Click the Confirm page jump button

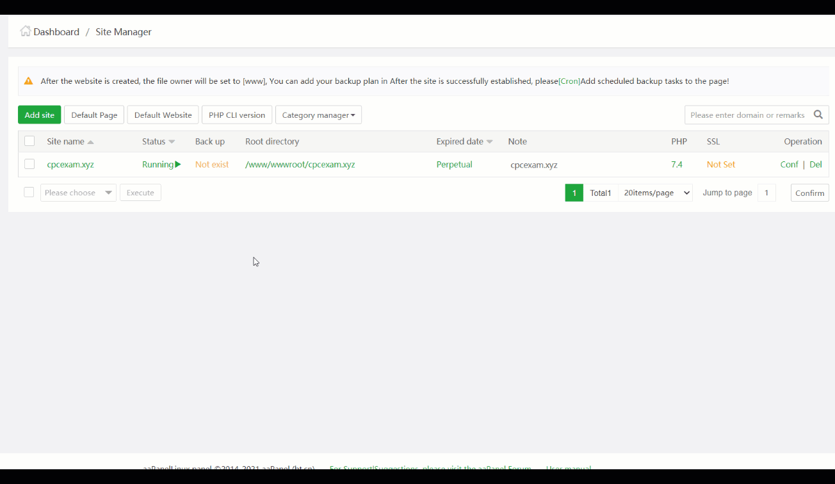(810, 193)
